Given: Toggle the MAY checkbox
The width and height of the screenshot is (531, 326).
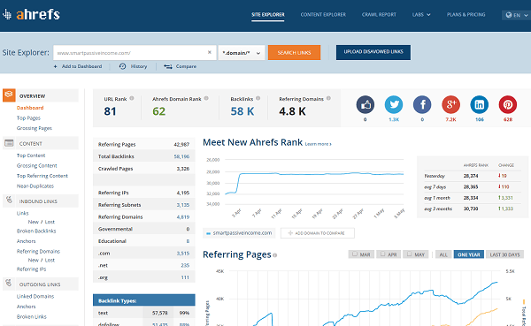Looking at the screenshot, I should (x=409, y=254).
